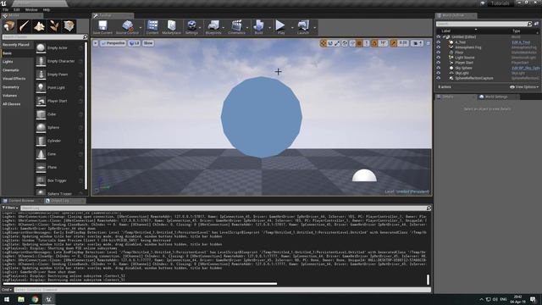Select the translate transform gizmo icon
This screenshot has width=542, height=305.
[324, 43]
